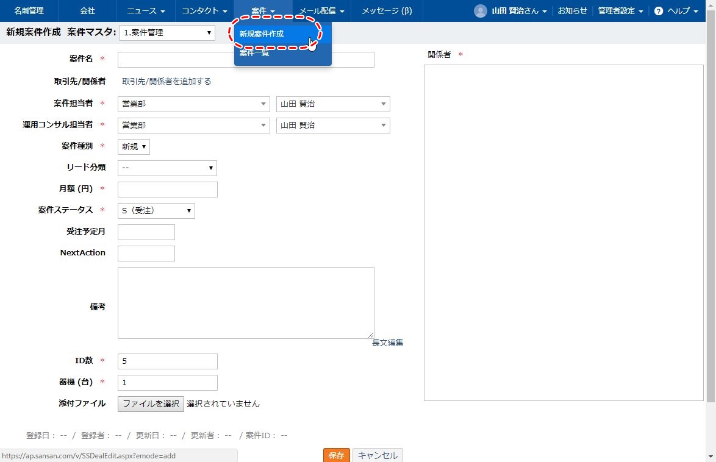The width and height of the screenshot is (716, 462).
Task: Click the page vertical scrollbar
Action: (711, 207)
